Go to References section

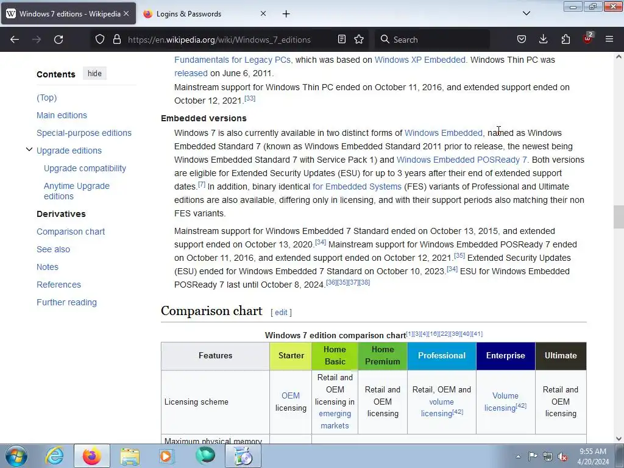coord(59,285)
